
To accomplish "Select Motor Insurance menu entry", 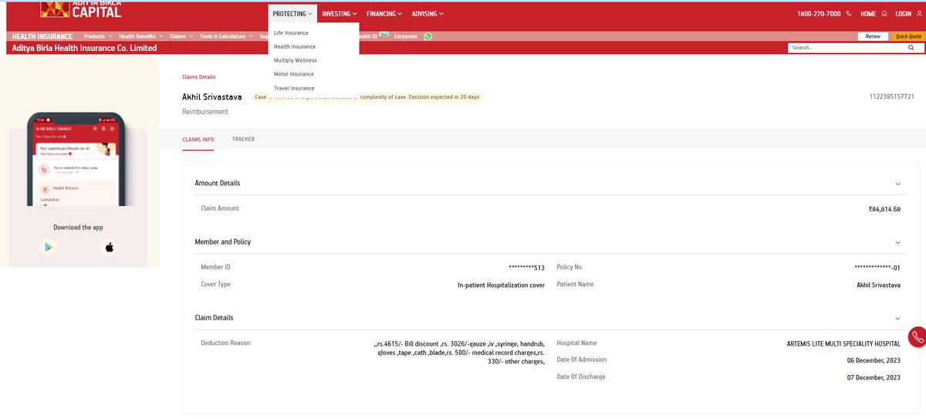I will coord(294,74).
